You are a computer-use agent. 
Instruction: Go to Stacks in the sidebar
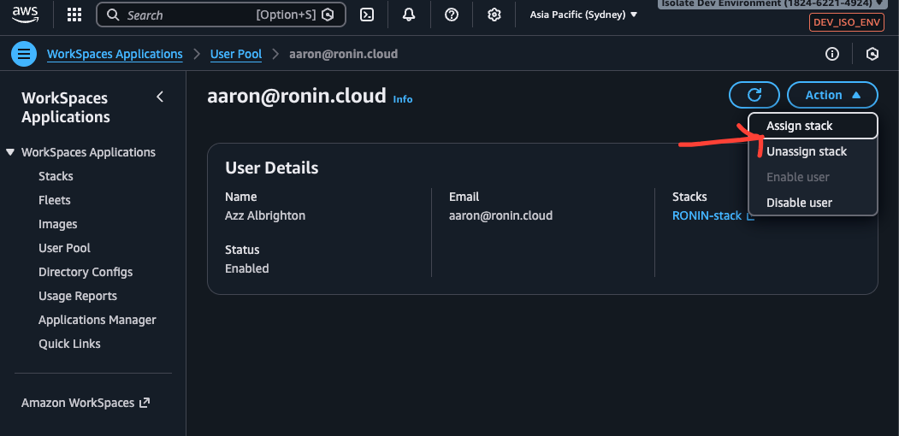pos(56,176)
